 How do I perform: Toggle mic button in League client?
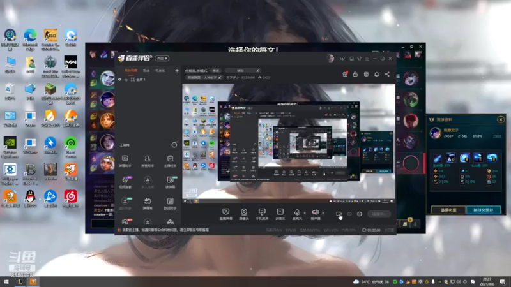(x=415, y=224)
